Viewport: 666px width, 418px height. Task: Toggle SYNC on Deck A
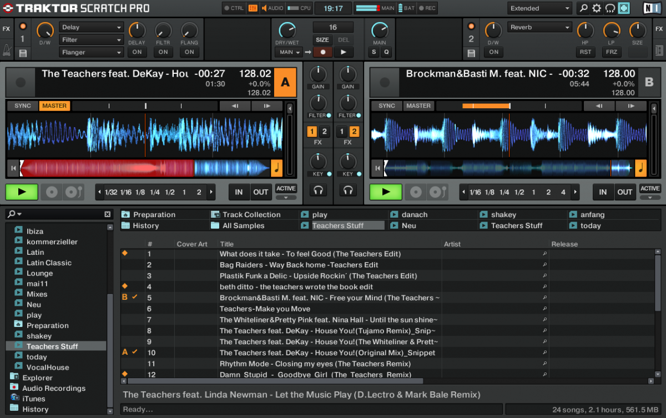point(23,105)
